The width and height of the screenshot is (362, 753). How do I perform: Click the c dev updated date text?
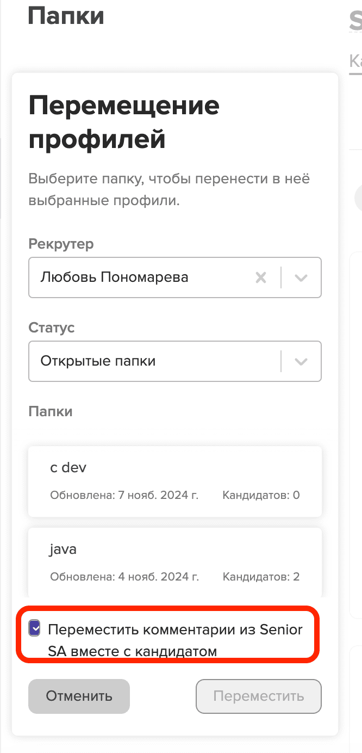(x=124, y=495)
